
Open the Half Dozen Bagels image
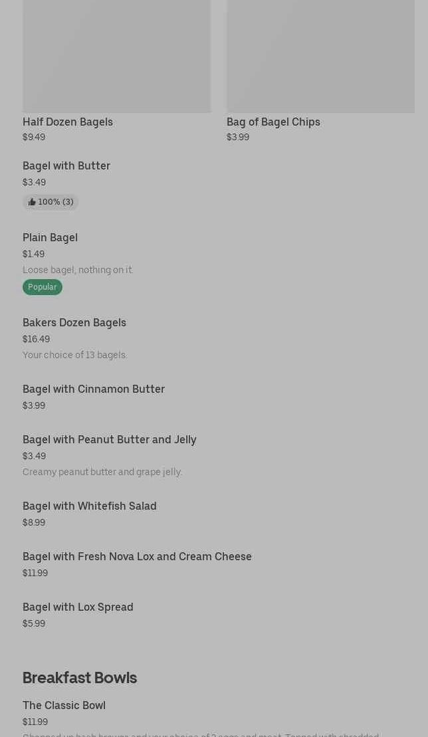click(x=116, y=56)
